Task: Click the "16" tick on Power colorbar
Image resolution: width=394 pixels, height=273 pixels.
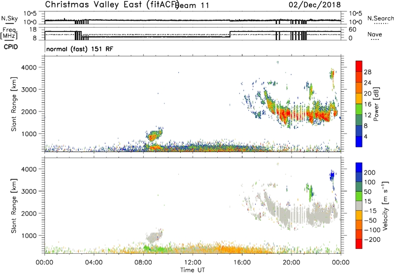Action: (367, 104)
